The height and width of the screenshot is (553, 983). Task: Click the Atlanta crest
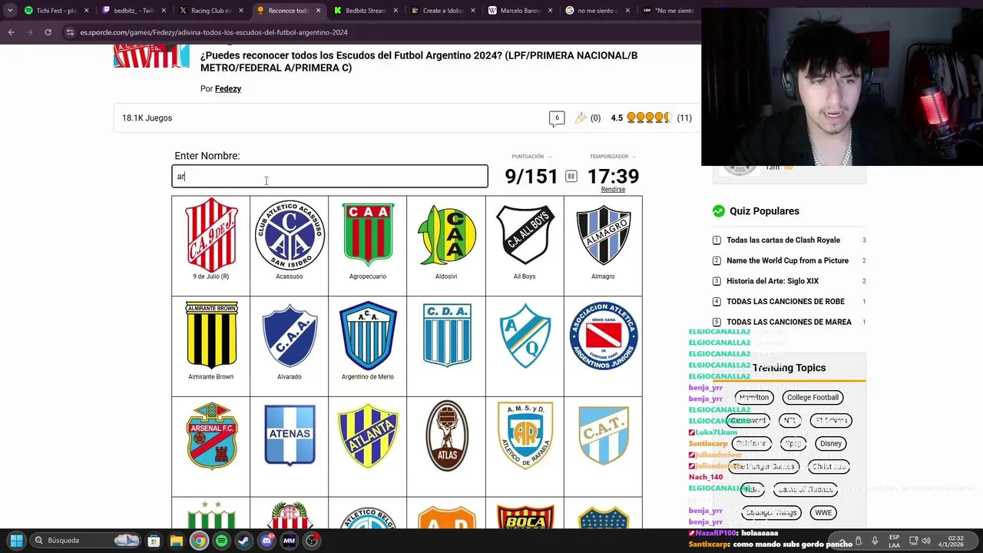coord(368,435)
